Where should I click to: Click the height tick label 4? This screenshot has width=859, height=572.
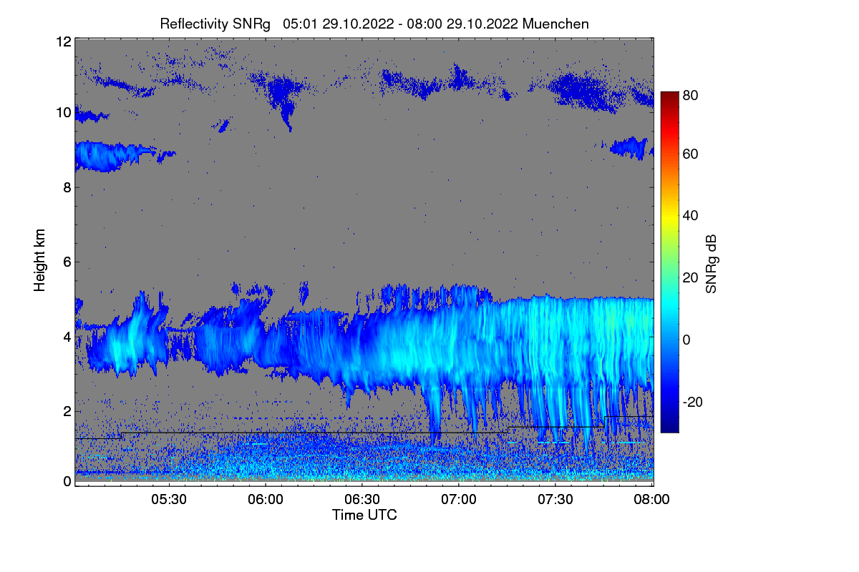67,336
